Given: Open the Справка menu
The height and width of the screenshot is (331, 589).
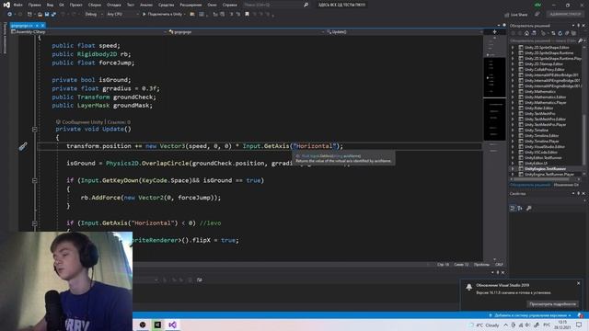Looking at the screenshot, I should click(229, 5).
